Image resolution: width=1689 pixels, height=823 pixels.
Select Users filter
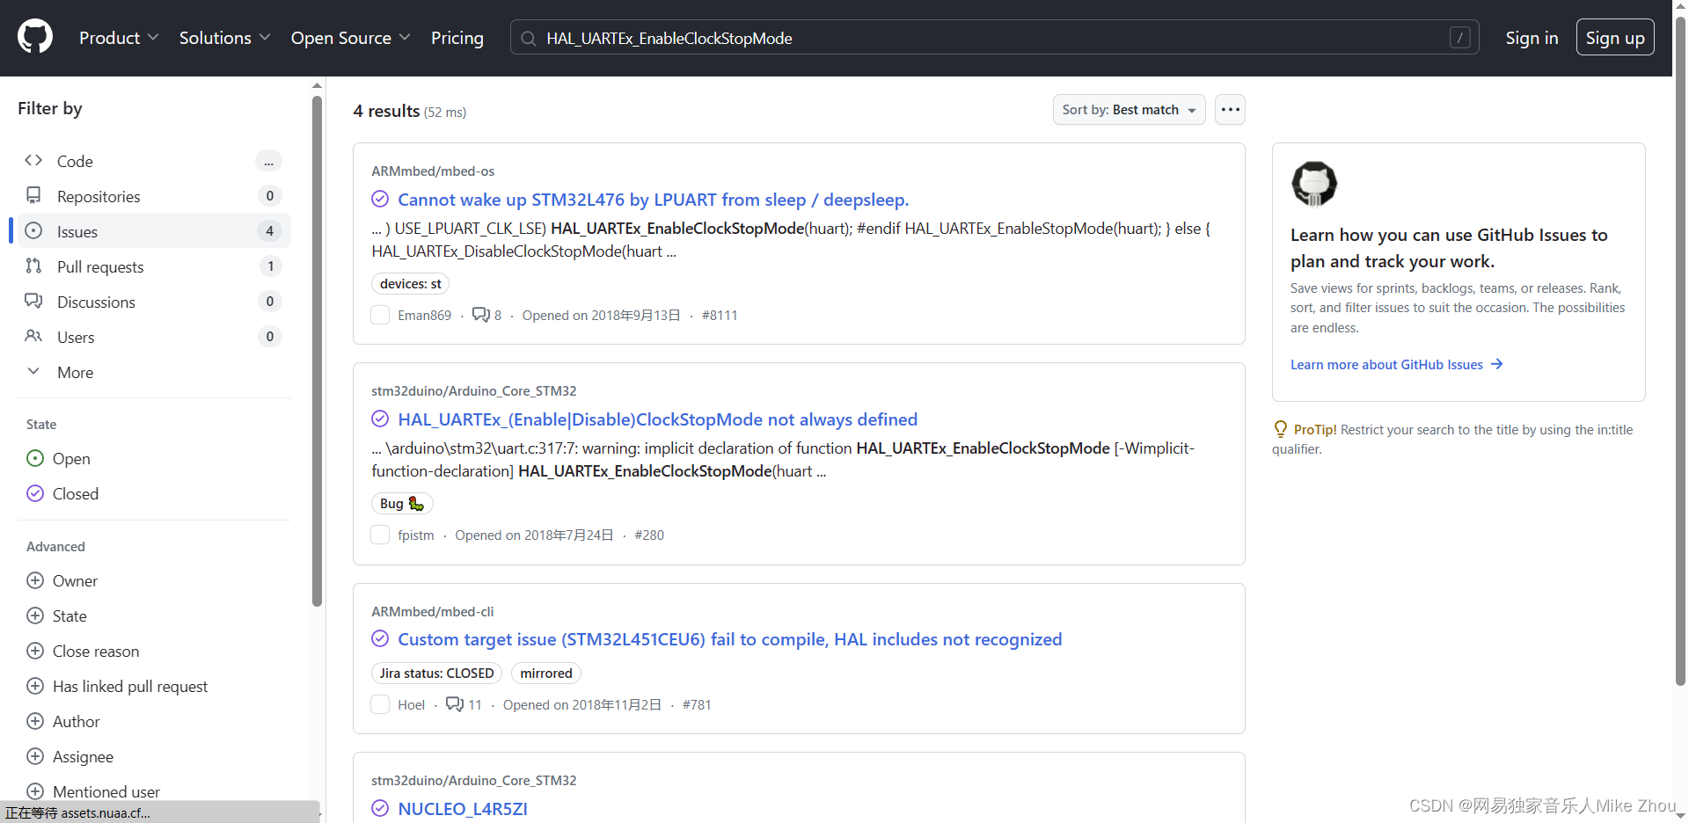[x=154, y=337]
